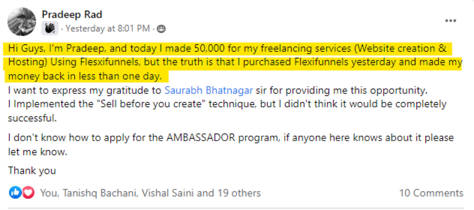Click the blue Like reaction icon

coord(15,193)
